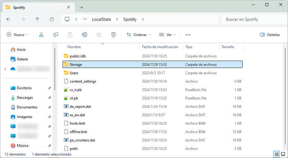Delete selected item with trash icon
Viewport: 288px width, 158px height.
pos(114,34)
